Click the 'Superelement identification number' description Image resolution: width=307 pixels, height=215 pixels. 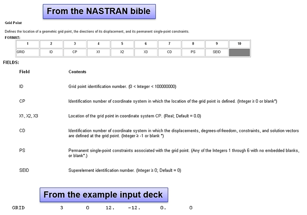pyautogui.click(x=125, y=170)
